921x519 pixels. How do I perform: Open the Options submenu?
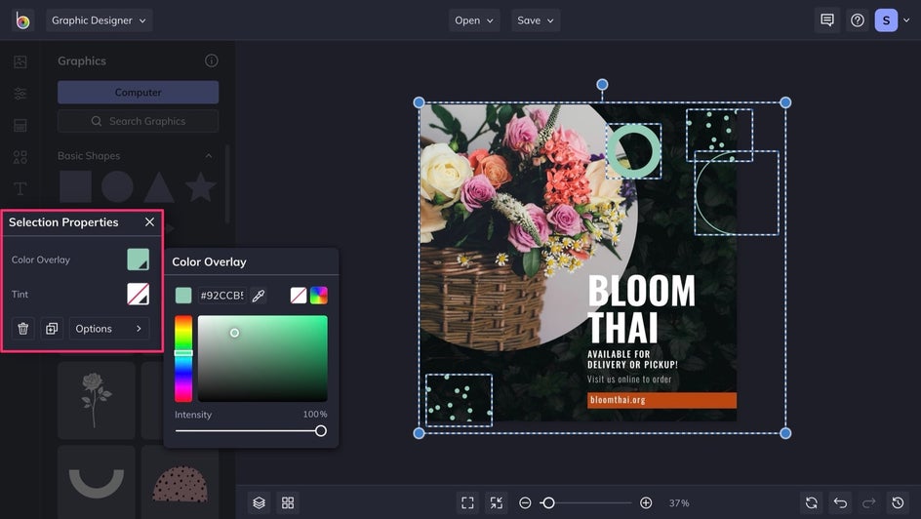pos(109,329)
